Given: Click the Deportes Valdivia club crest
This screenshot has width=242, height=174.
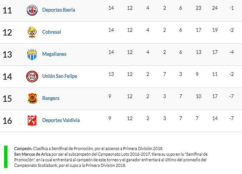Looking at the screenshot, I should click(x=32, y=120).
